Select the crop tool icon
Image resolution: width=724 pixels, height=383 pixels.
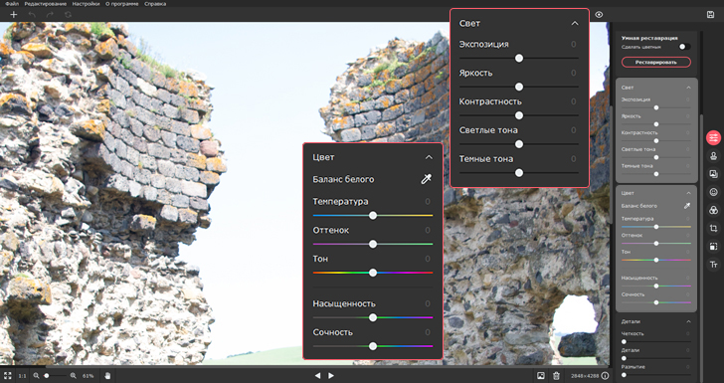pos(714,228)
